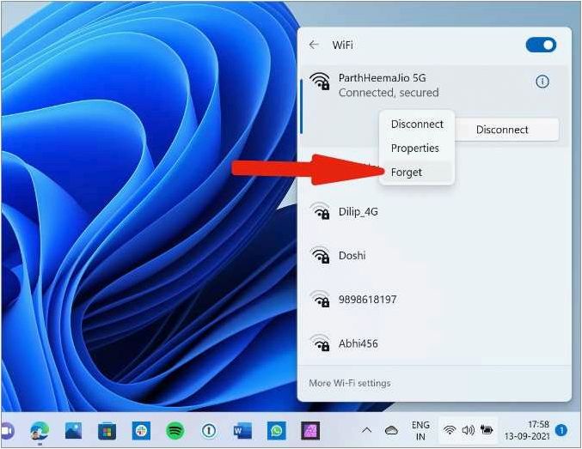Screen dimensions: 582x449
Task: Click the WiFi icon in system tray
Action: [450, 430]
